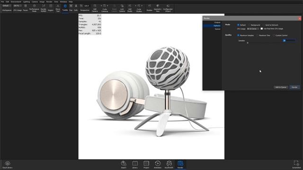Click the Pause real-time render icon
Screen dimensions: 303x170
tap(25, 6)
